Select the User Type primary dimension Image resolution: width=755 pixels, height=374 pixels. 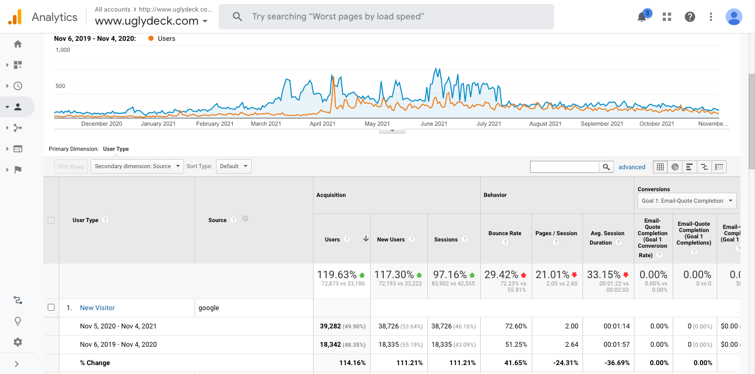pos(116,149)
